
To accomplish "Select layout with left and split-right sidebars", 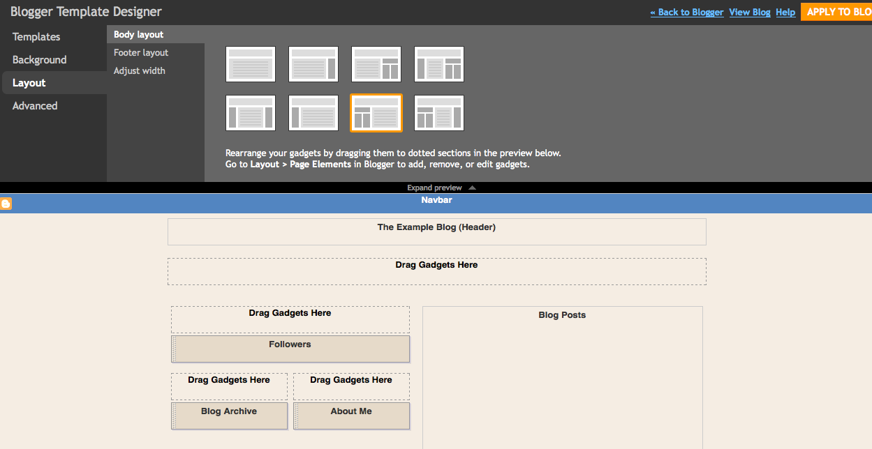I will pos(439,64).
